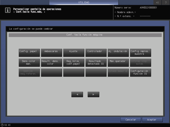Click the clock icon in status bar
The height and width of the screenshot is (127, 170).
[x=2, y=125]
